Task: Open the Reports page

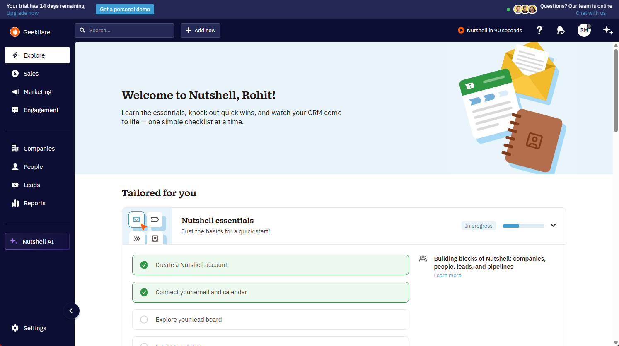Action: [37, 203]
